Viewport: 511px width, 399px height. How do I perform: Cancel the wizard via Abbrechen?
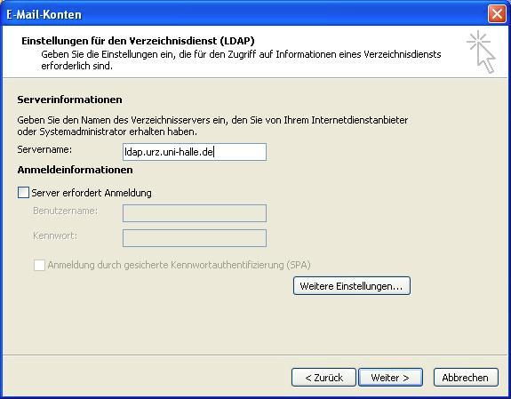pyautogui.click(x=466, y=378)
